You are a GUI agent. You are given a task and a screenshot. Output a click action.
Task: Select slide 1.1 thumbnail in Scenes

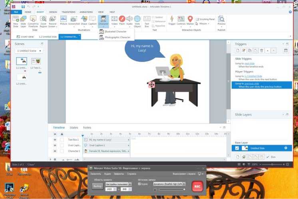pos(22,61)
